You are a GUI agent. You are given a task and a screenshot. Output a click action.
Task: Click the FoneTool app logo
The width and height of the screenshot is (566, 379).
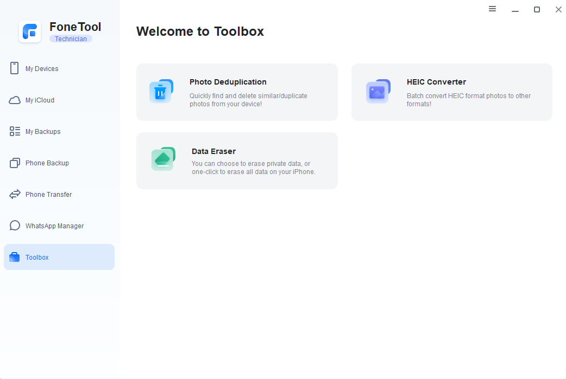click(30, 31)
